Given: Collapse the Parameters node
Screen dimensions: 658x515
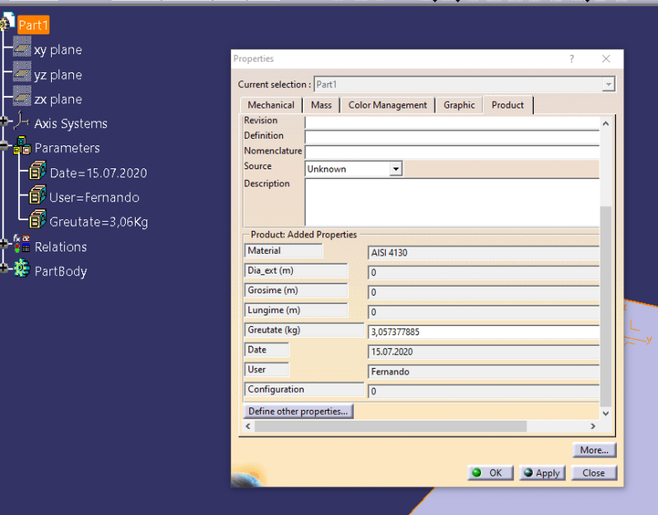Looking at the screenshot, I should click(x=4, y=146).
